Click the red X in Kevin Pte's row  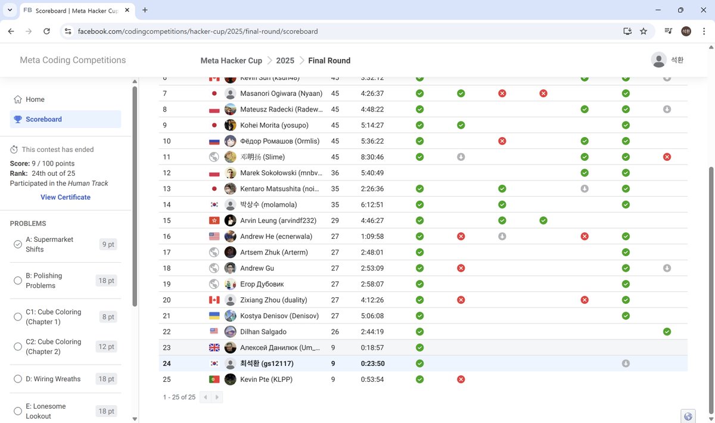461,379
